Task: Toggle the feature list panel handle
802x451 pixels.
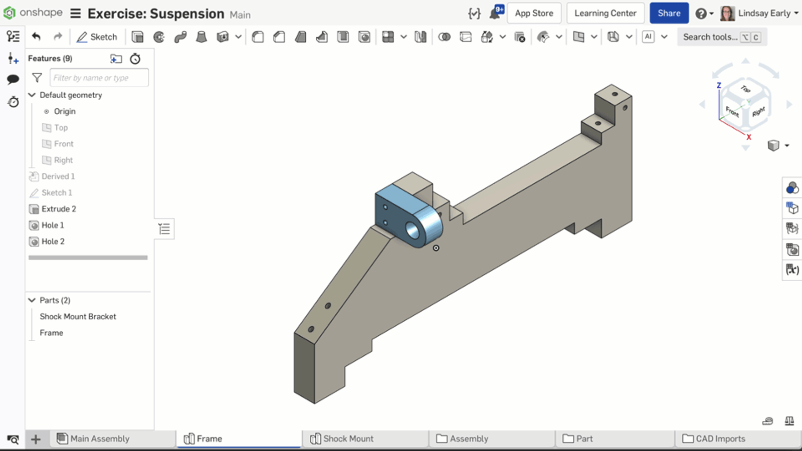Action: 164,229
